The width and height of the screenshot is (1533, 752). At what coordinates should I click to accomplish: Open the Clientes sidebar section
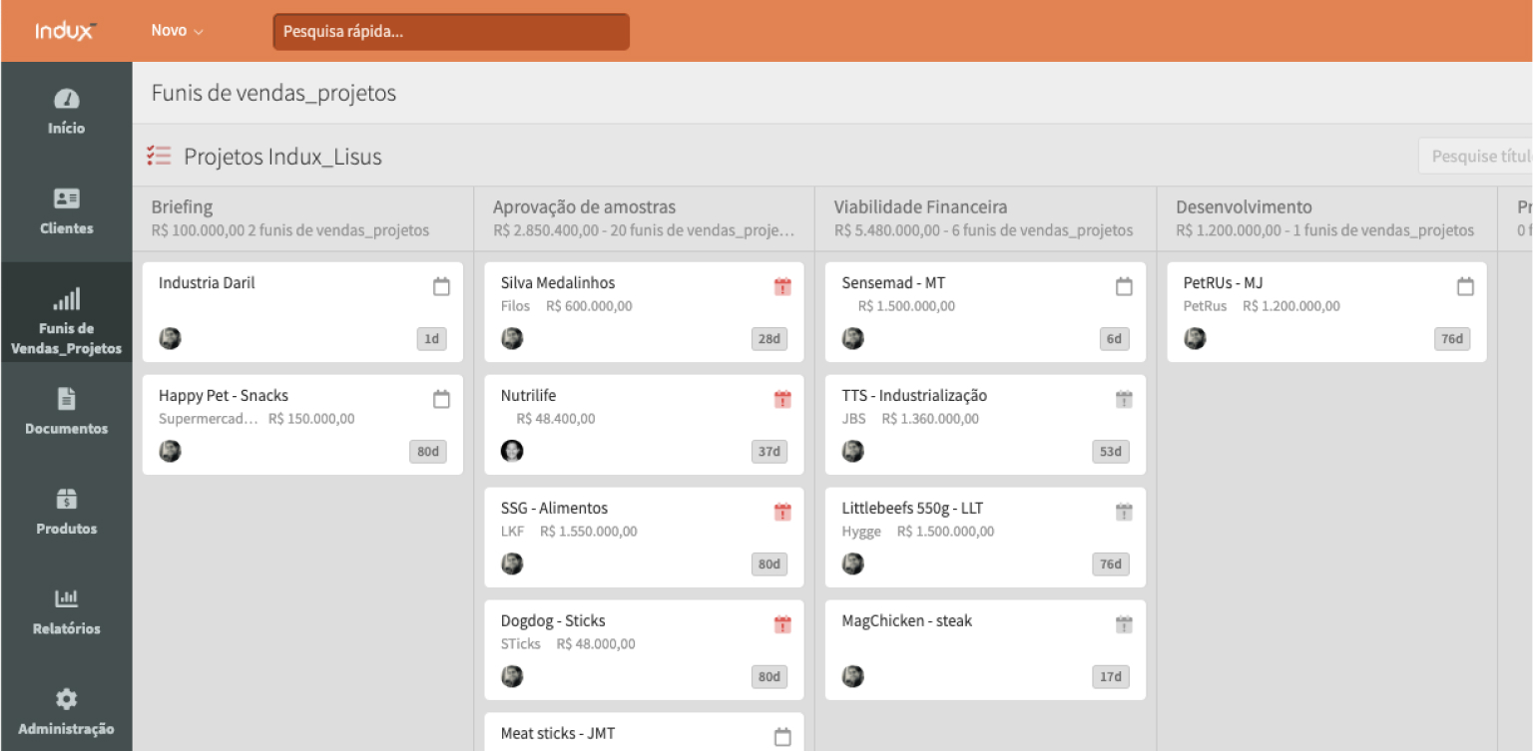pos(66,211)
